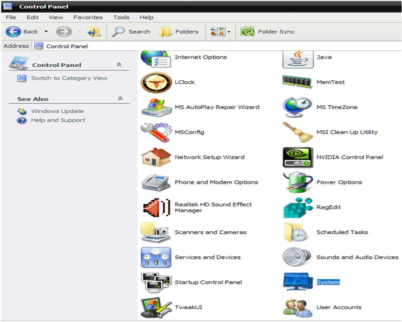Open the View menu
Screen dimensions: 402x322
tap(56, 17)
